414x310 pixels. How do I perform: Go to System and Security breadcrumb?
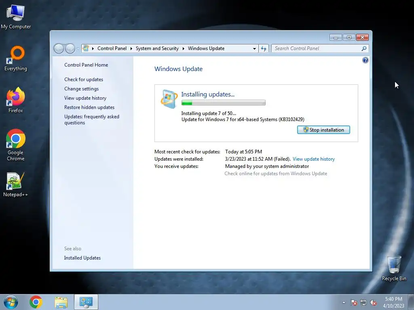pos(157,48)
